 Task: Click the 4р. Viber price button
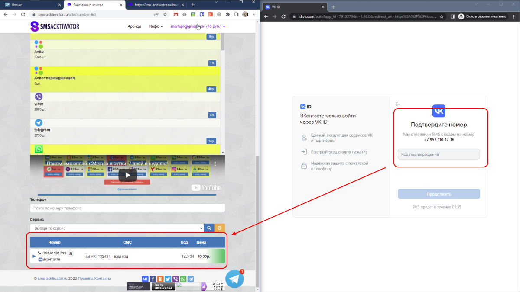pos(212,115)
